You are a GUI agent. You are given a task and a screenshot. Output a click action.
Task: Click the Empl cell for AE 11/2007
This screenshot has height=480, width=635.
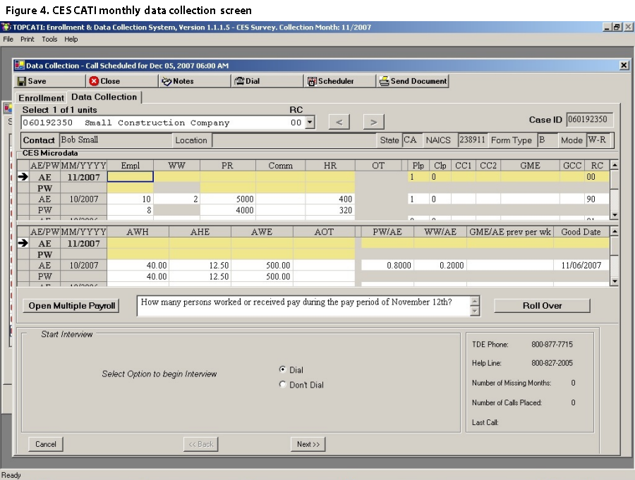click(131, 177)
